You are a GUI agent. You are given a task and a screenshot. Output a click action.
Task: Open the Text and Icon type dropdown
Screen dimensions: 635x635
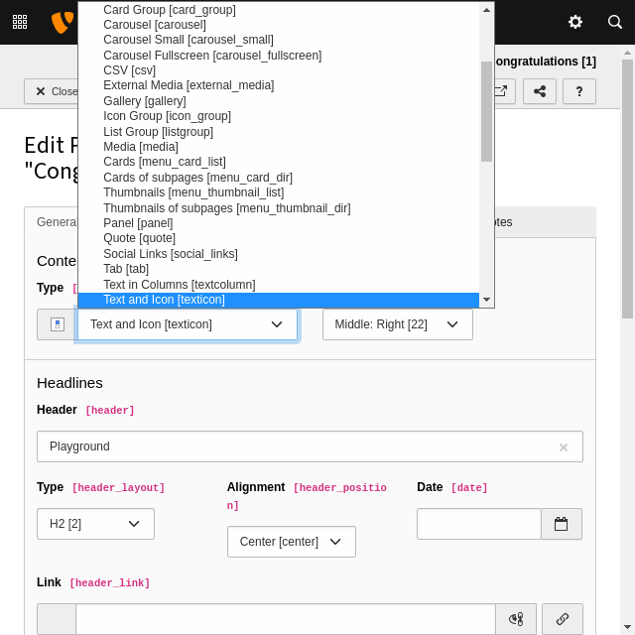pyautogui.click(x=188, y=324)
